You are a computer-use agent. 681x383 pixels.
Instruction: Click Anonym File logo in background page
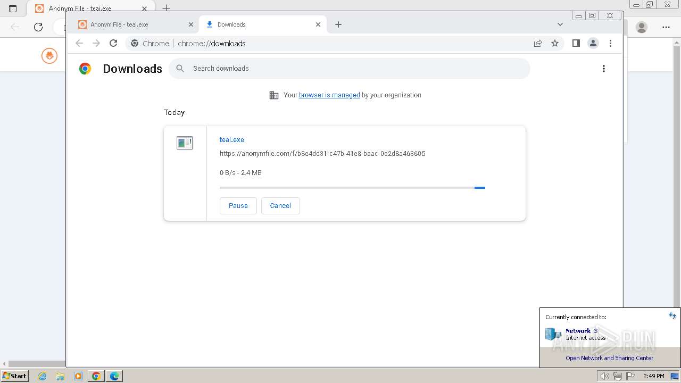click(x=49, y=55)
